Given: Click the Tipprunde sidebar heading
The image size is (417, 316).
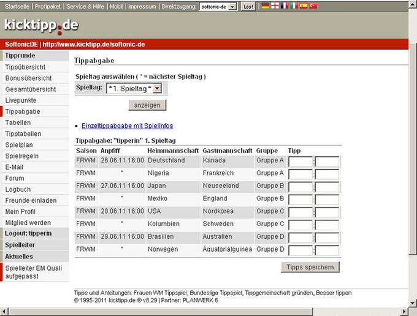Looking at the screenshot, I should 34,56.
